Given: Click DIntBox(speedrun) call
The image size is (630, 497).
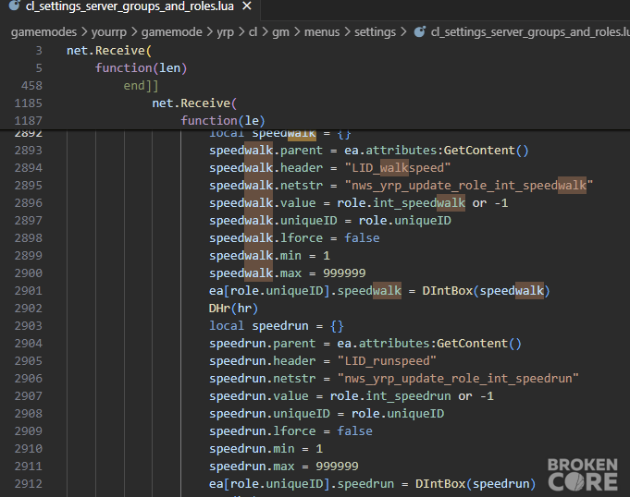Looking at the screenshot, I should pyautogui.click(x=476, y=484).
